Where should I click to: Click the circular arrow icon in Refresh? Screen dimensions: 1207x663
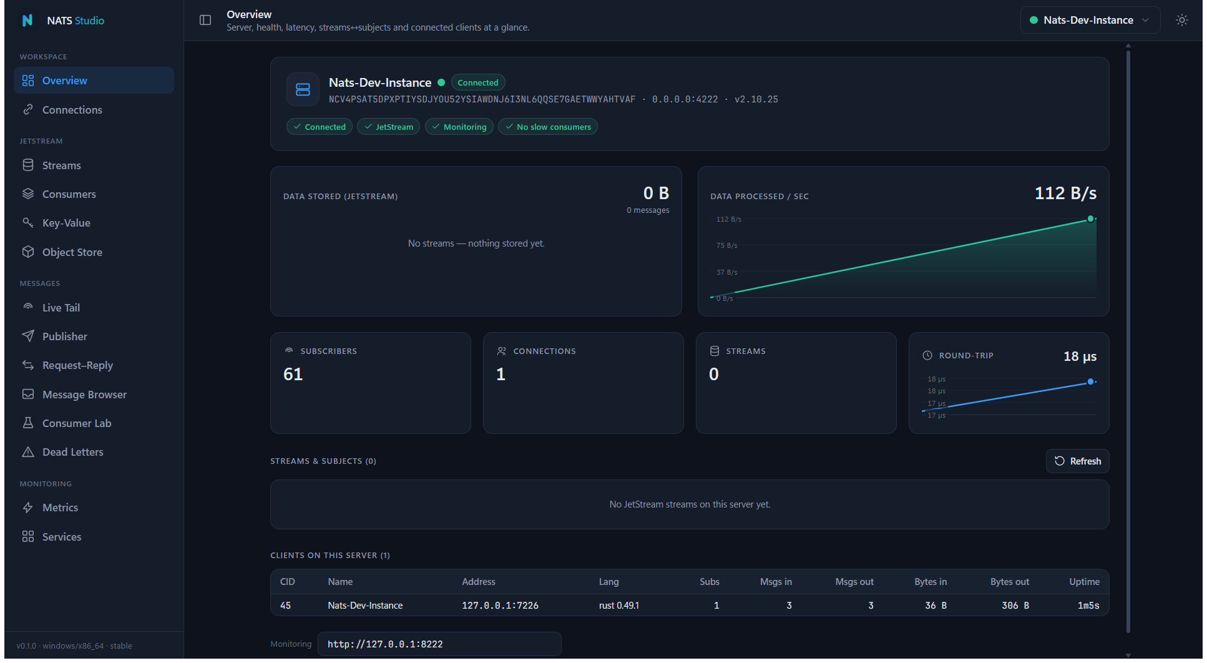[x=1060, y=461]
